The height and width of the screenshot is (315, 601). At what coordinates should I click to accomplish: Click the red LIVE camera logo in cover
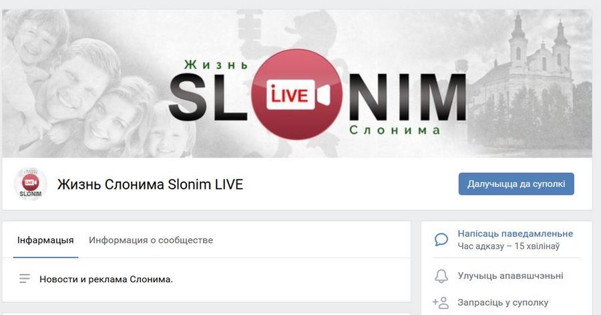(297, 94)
